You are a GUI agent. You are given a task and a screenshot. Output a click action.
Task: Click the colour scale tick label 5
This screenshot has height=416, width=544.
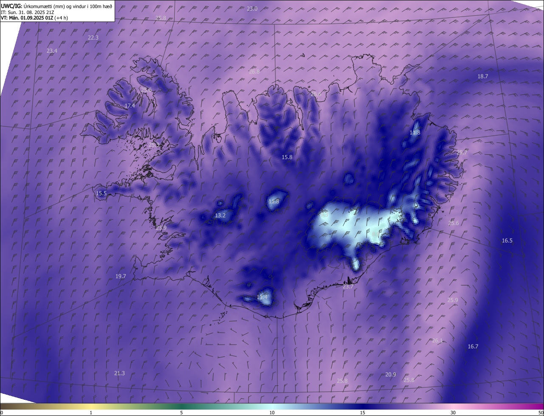(x=181, y=413)
